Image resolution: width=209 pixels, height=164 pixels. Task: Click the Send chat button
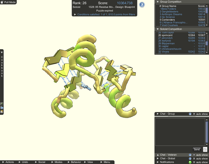pyautogui.click(x=197, y=149)
